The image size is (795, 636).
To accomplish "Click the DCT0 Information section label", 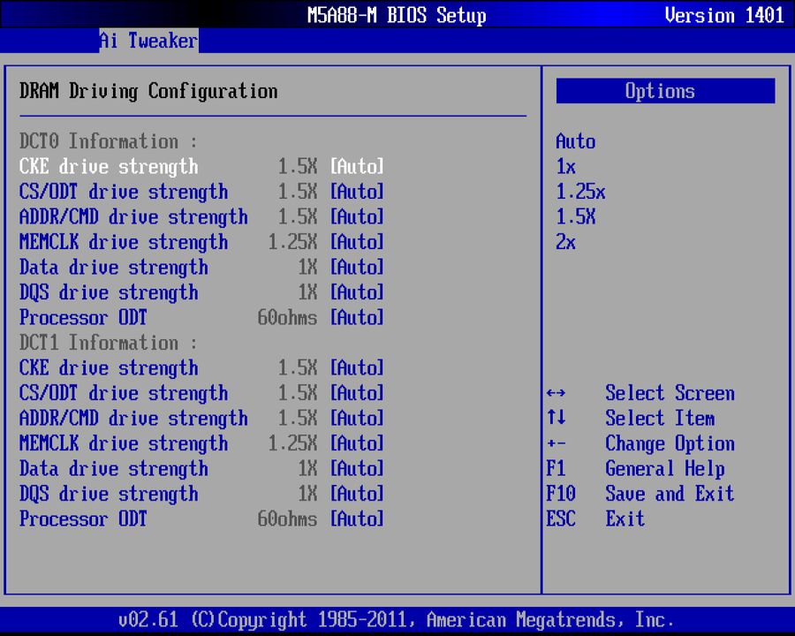I will (108, 141).
